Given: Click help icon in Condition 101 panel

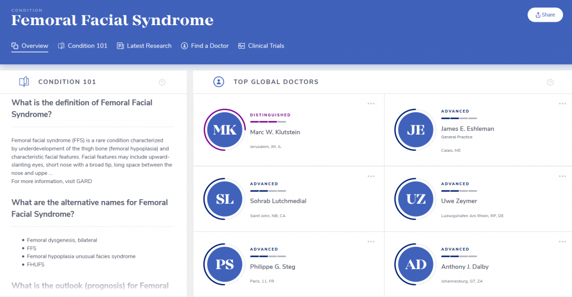Looking at the screenshot, I should (x=162, y=82).
